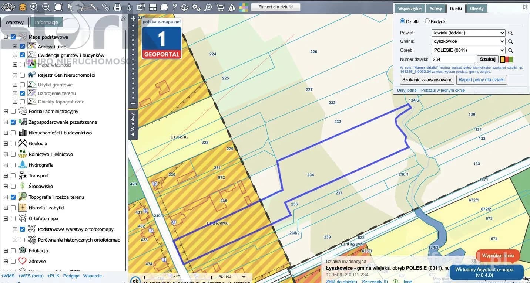Screen dimensions: 530x283
Task: Enable the Podział administracyjny checkbox
Action: coord(13,111)
